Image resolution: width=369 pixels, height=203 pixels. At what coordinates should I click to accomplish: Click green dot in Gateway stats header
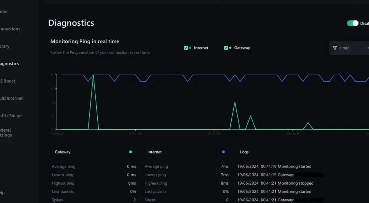[x=131, y=152]
